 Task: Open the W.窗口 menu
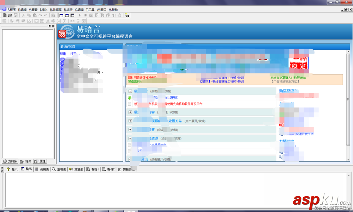[x=102, y=9]
